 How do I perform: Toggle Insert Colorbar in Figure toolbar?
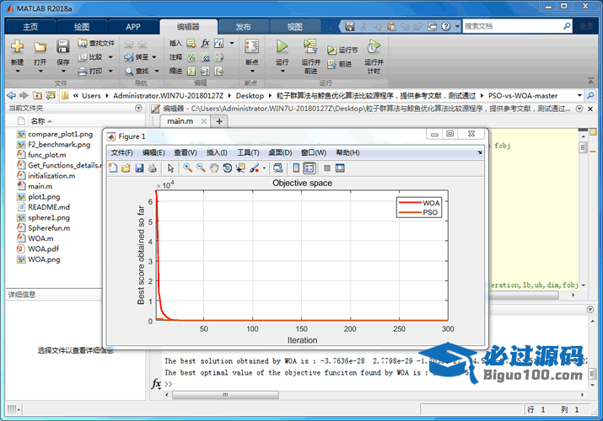tap(296, 168)
